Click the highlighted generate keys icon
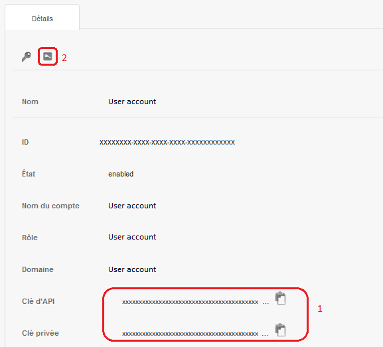The height and width of the screenshot is (347, 383). [x=48, y=56]
